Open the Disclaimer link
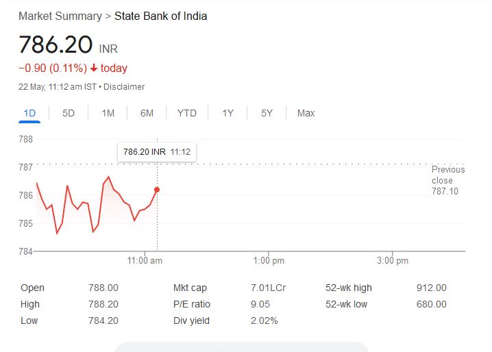 (124, 87)
